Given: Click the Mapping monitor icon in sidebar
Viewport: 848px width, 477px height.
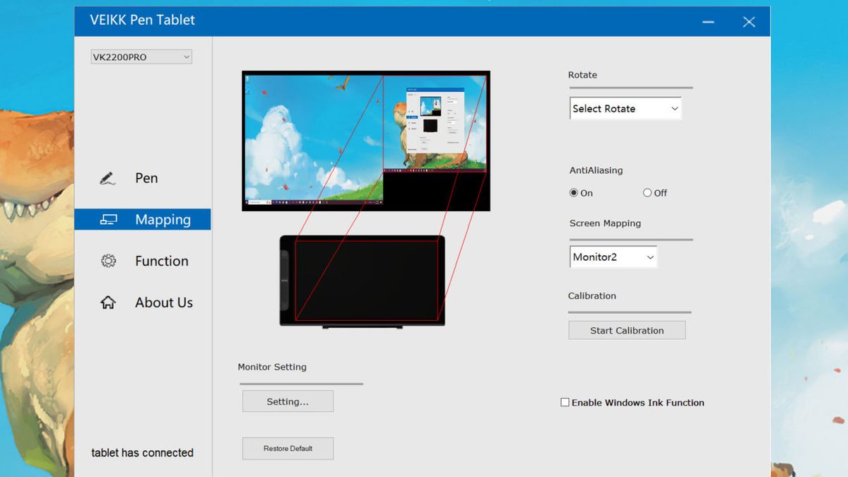Looking at the screenshot, I should click(108, 219).
